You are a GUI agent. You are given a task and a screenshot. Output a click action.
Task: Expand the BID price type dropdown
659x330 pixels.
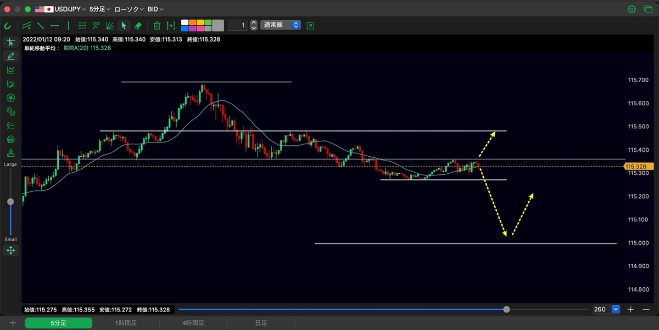pyautogui.click(x=155, y=9)
